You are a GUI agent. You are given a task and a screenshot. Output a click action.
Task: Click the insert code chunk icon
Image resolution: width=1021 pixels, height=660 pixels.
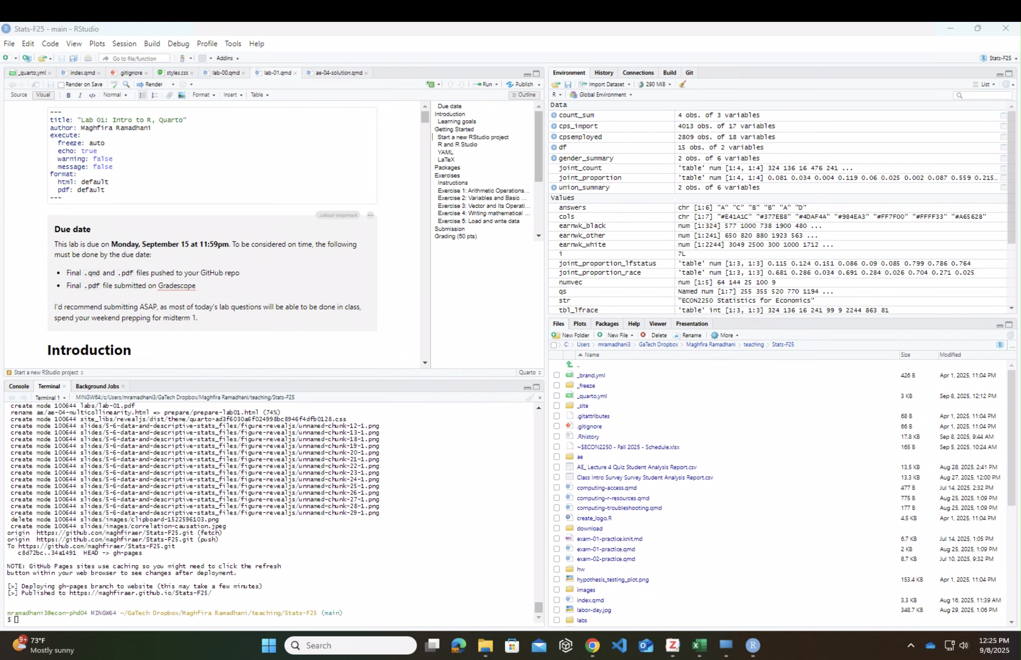pyautogui.click(x=430, y=84)
